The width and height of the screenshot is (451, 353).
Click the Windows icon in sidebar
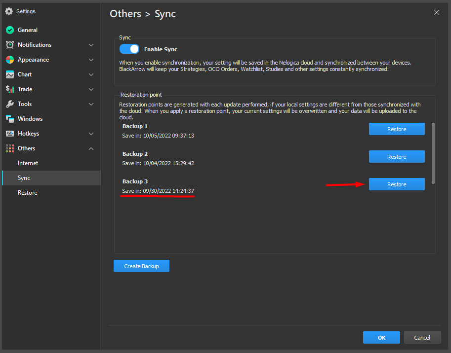(x=9, y=119)
